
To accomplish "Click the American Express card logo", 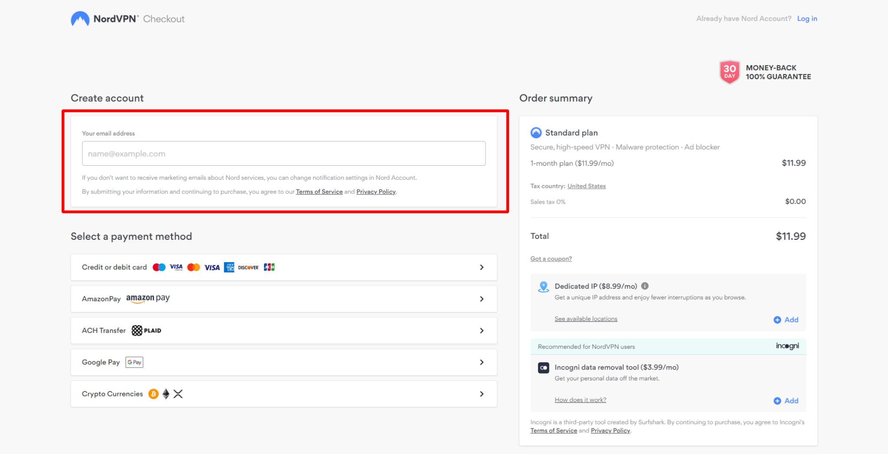I will pyautogui.click(x=229, y=267).
